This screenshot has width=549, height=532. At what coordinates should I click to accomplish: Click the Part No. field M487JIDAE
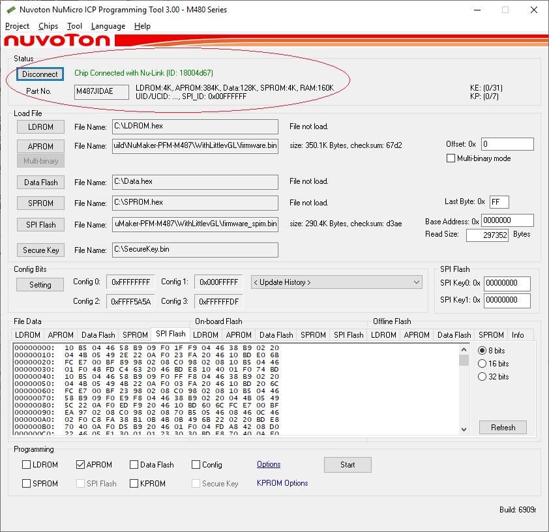click(102, 92)
